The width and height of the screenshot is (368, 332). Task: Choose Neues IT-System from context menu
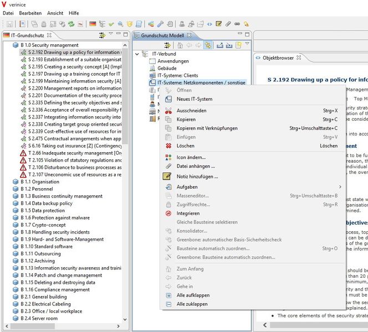point(252,99)
